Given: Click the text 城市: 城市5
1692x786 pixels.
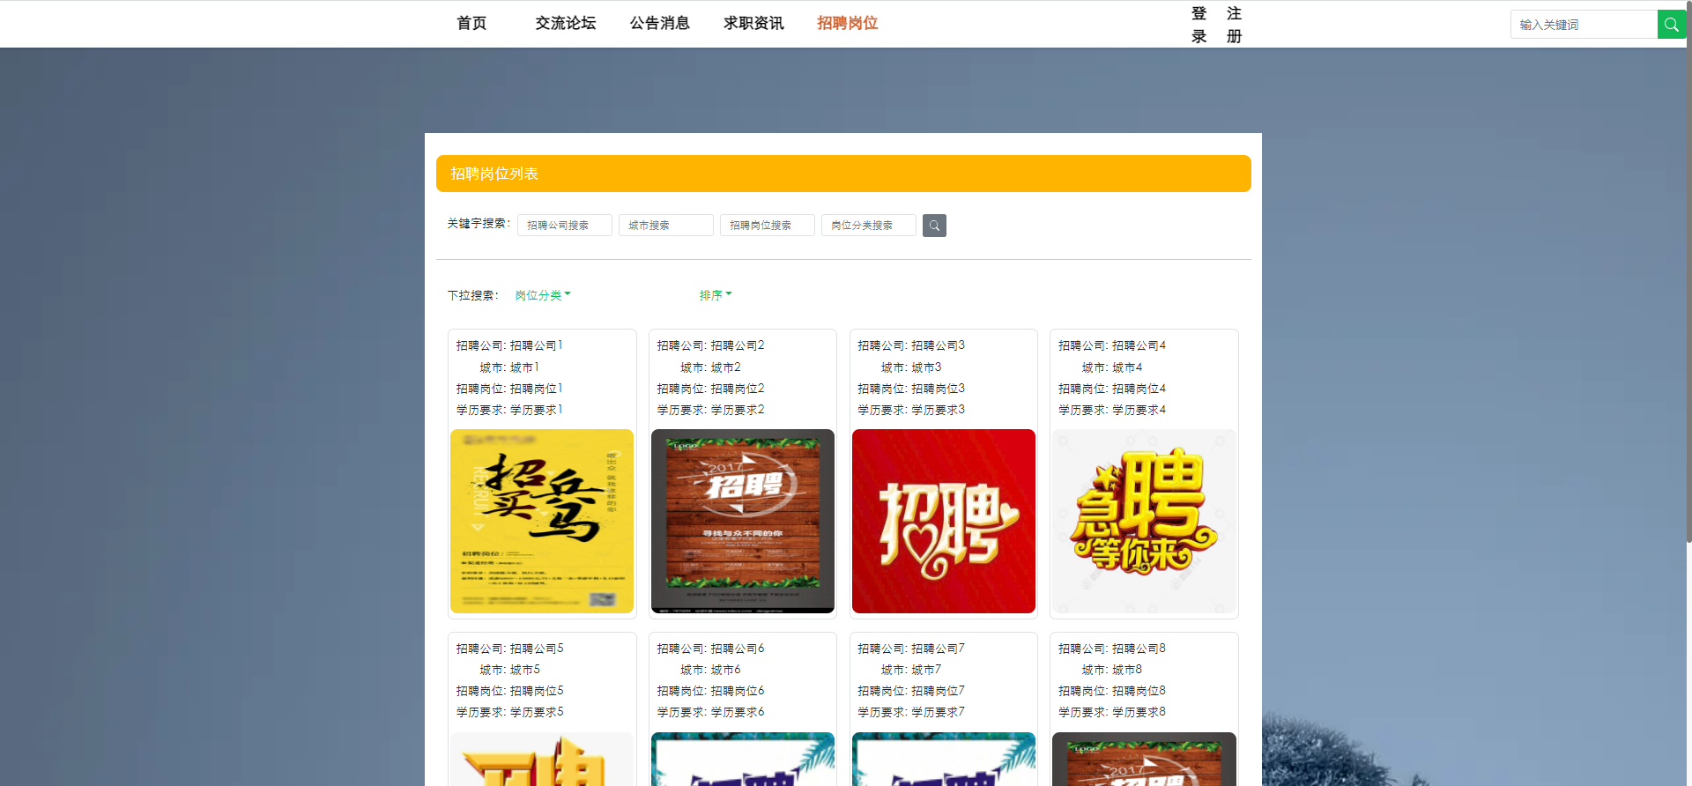Looking at the screenshot, I should [x=509, y=670].
